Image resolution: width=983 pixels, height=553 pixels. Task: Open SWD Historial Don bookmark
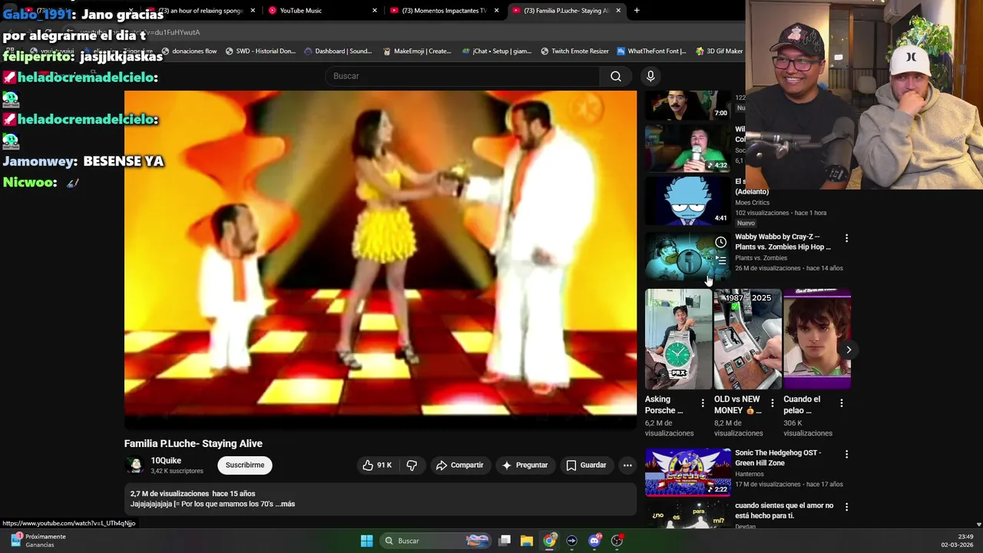[x=260, y=51]
